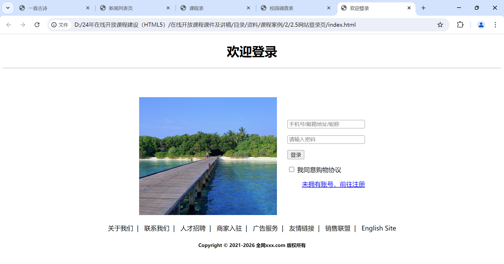Switch to the 校园调查表 tab
The height and width of the screenshot is (264, 504).
(296, 8)
